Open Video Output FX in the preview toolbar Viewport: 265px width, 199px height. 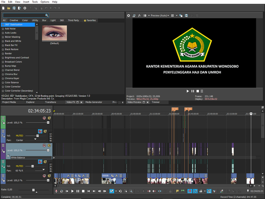pyautogui.click(x=140, y=16)
